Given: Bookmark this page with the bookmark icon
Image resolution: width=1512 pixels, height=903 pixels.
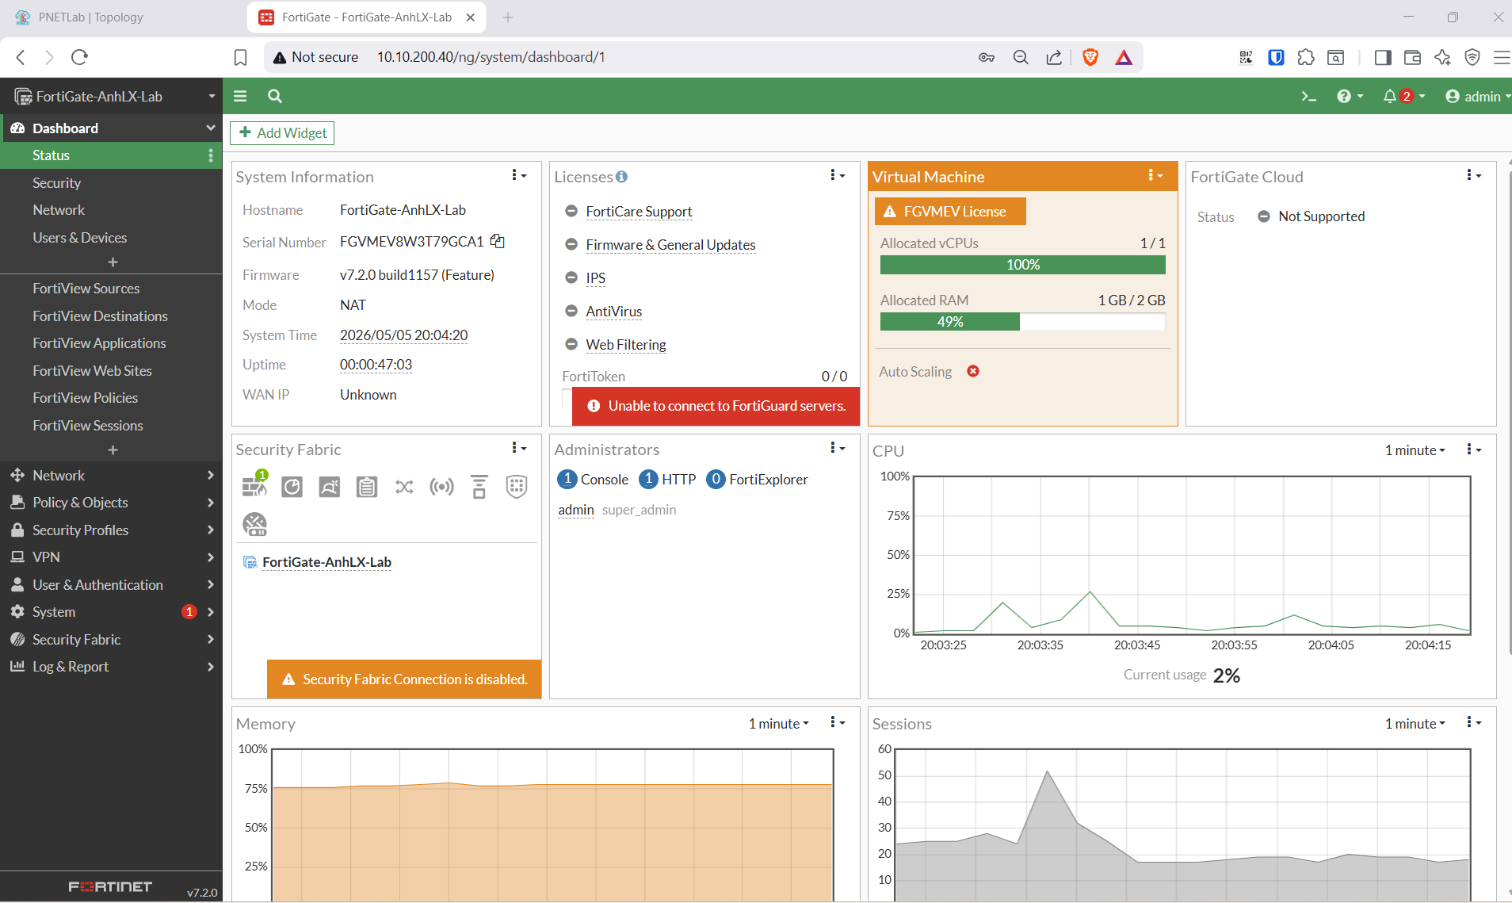Looking at the screenshot, I should click(x=241, y=57).
